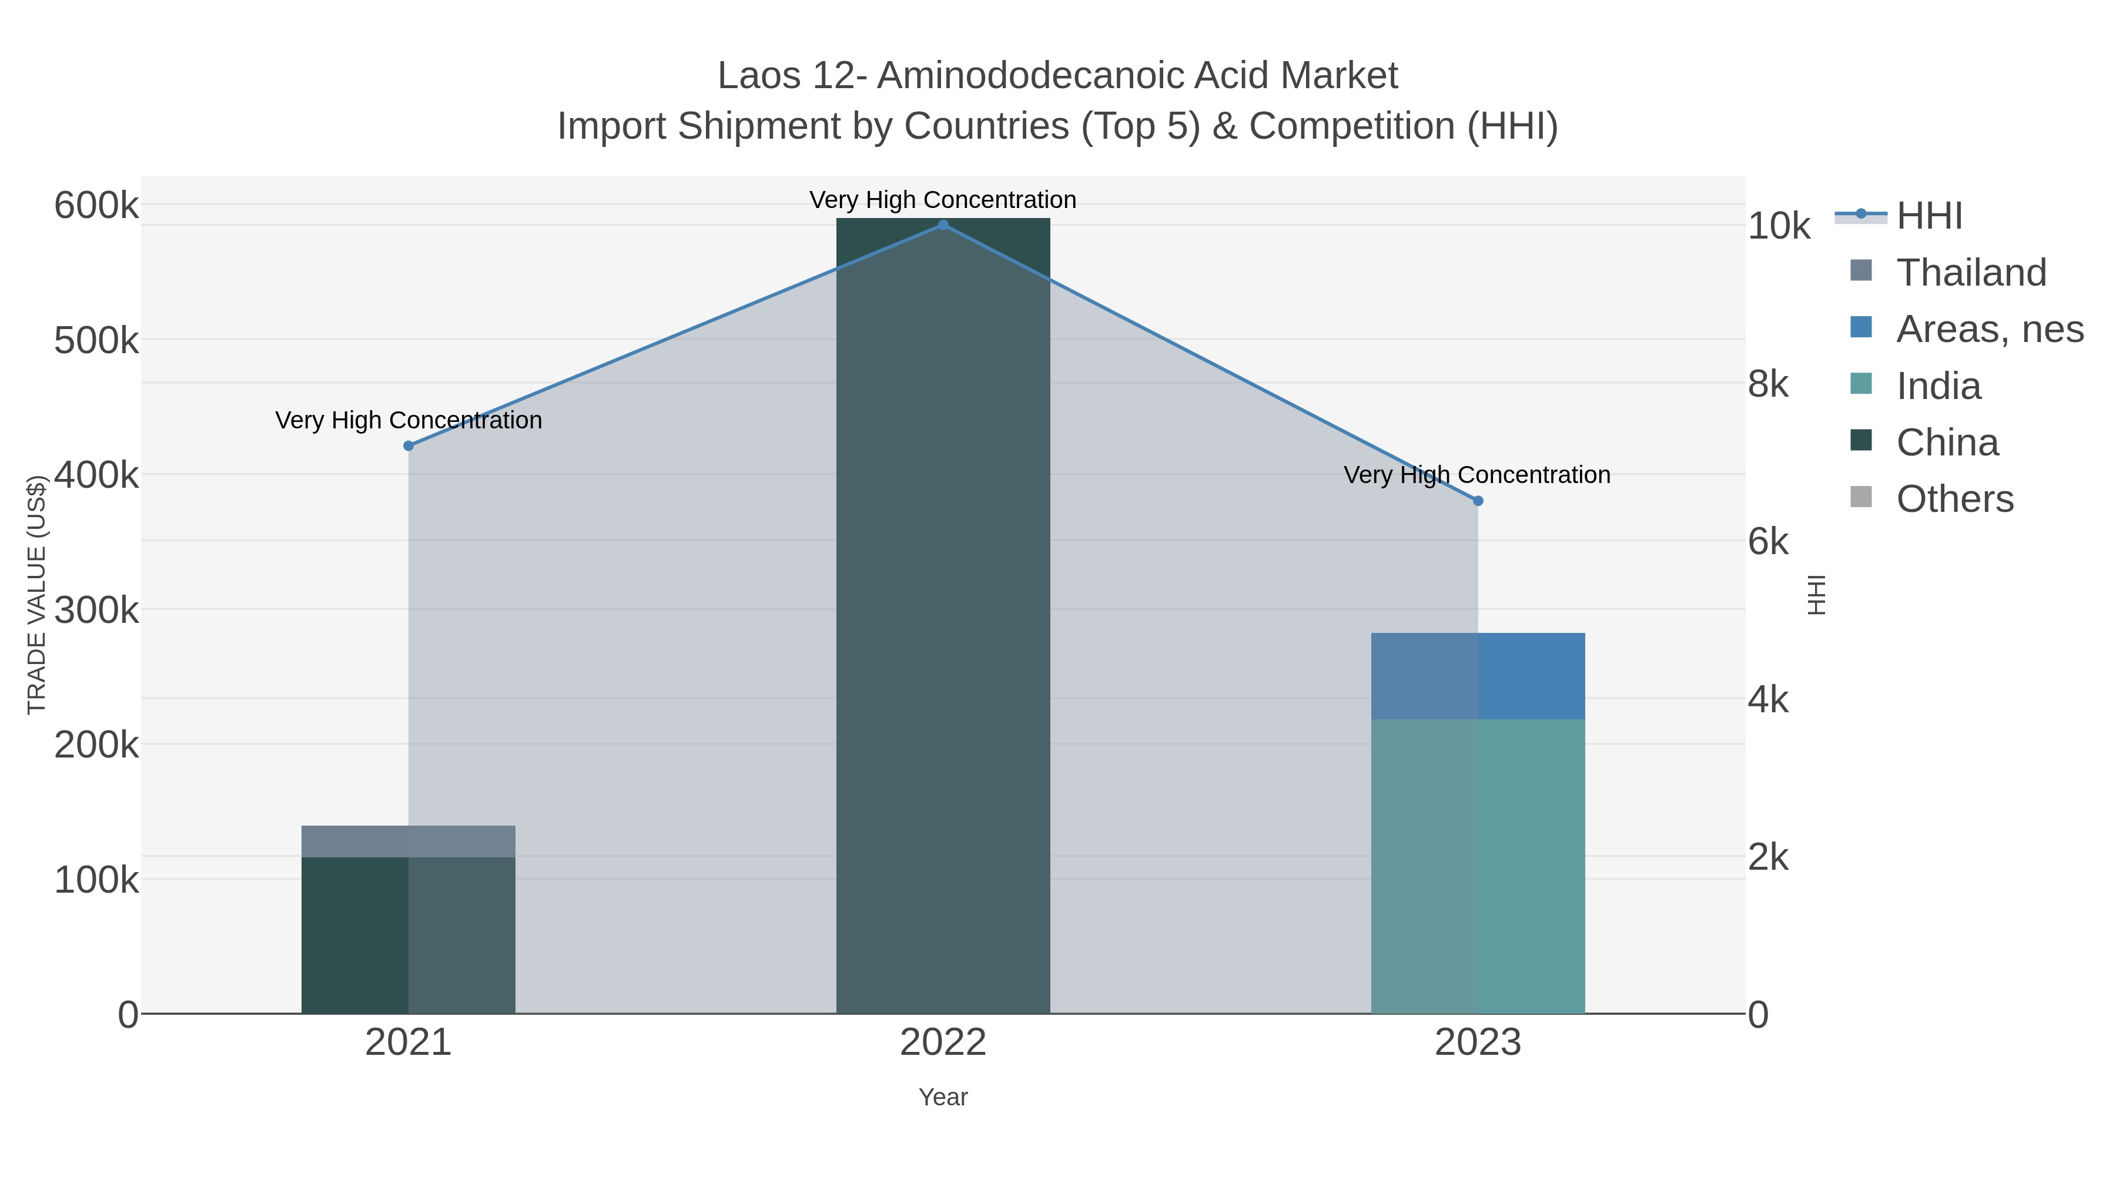Viewport: 2116px width, 1190px height.
Task: Click the 500k trade value tick label
Action: [96, 340]
